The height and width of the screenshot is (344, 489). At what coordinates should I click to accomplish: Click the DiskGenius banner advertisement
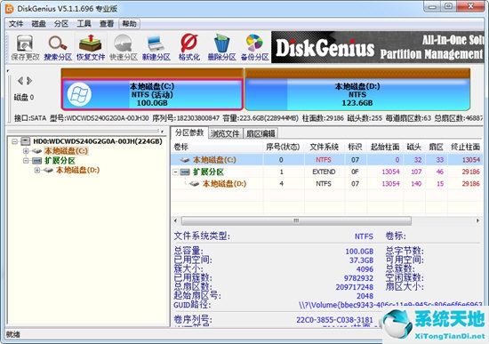(x=378, y=47)
